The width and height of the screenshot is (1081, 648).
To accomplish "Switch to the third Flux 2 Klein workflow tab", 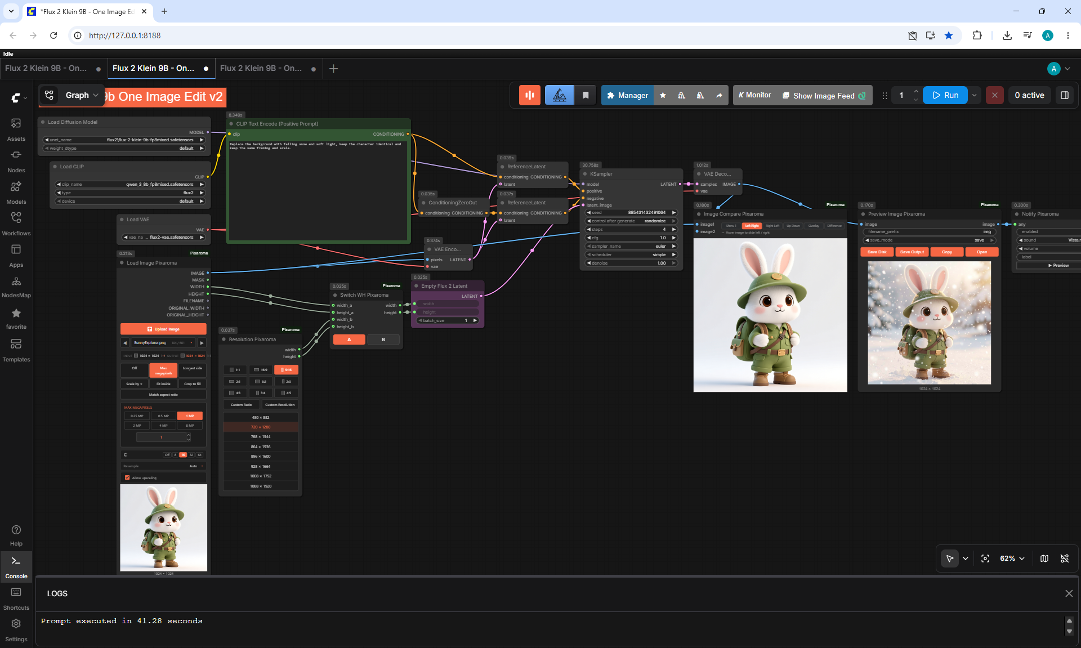I will pos(261,68).
